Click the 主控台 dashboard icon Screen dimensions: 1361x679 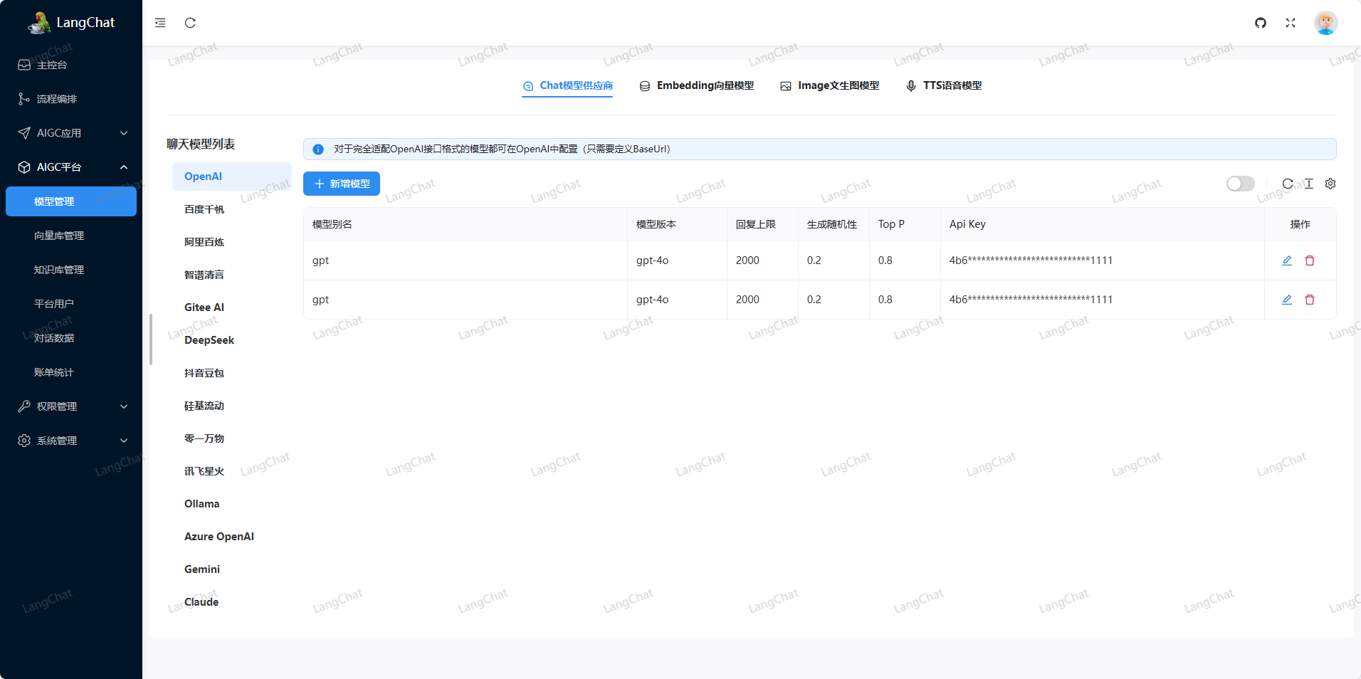pyautogui.click(x=24, y=65)
